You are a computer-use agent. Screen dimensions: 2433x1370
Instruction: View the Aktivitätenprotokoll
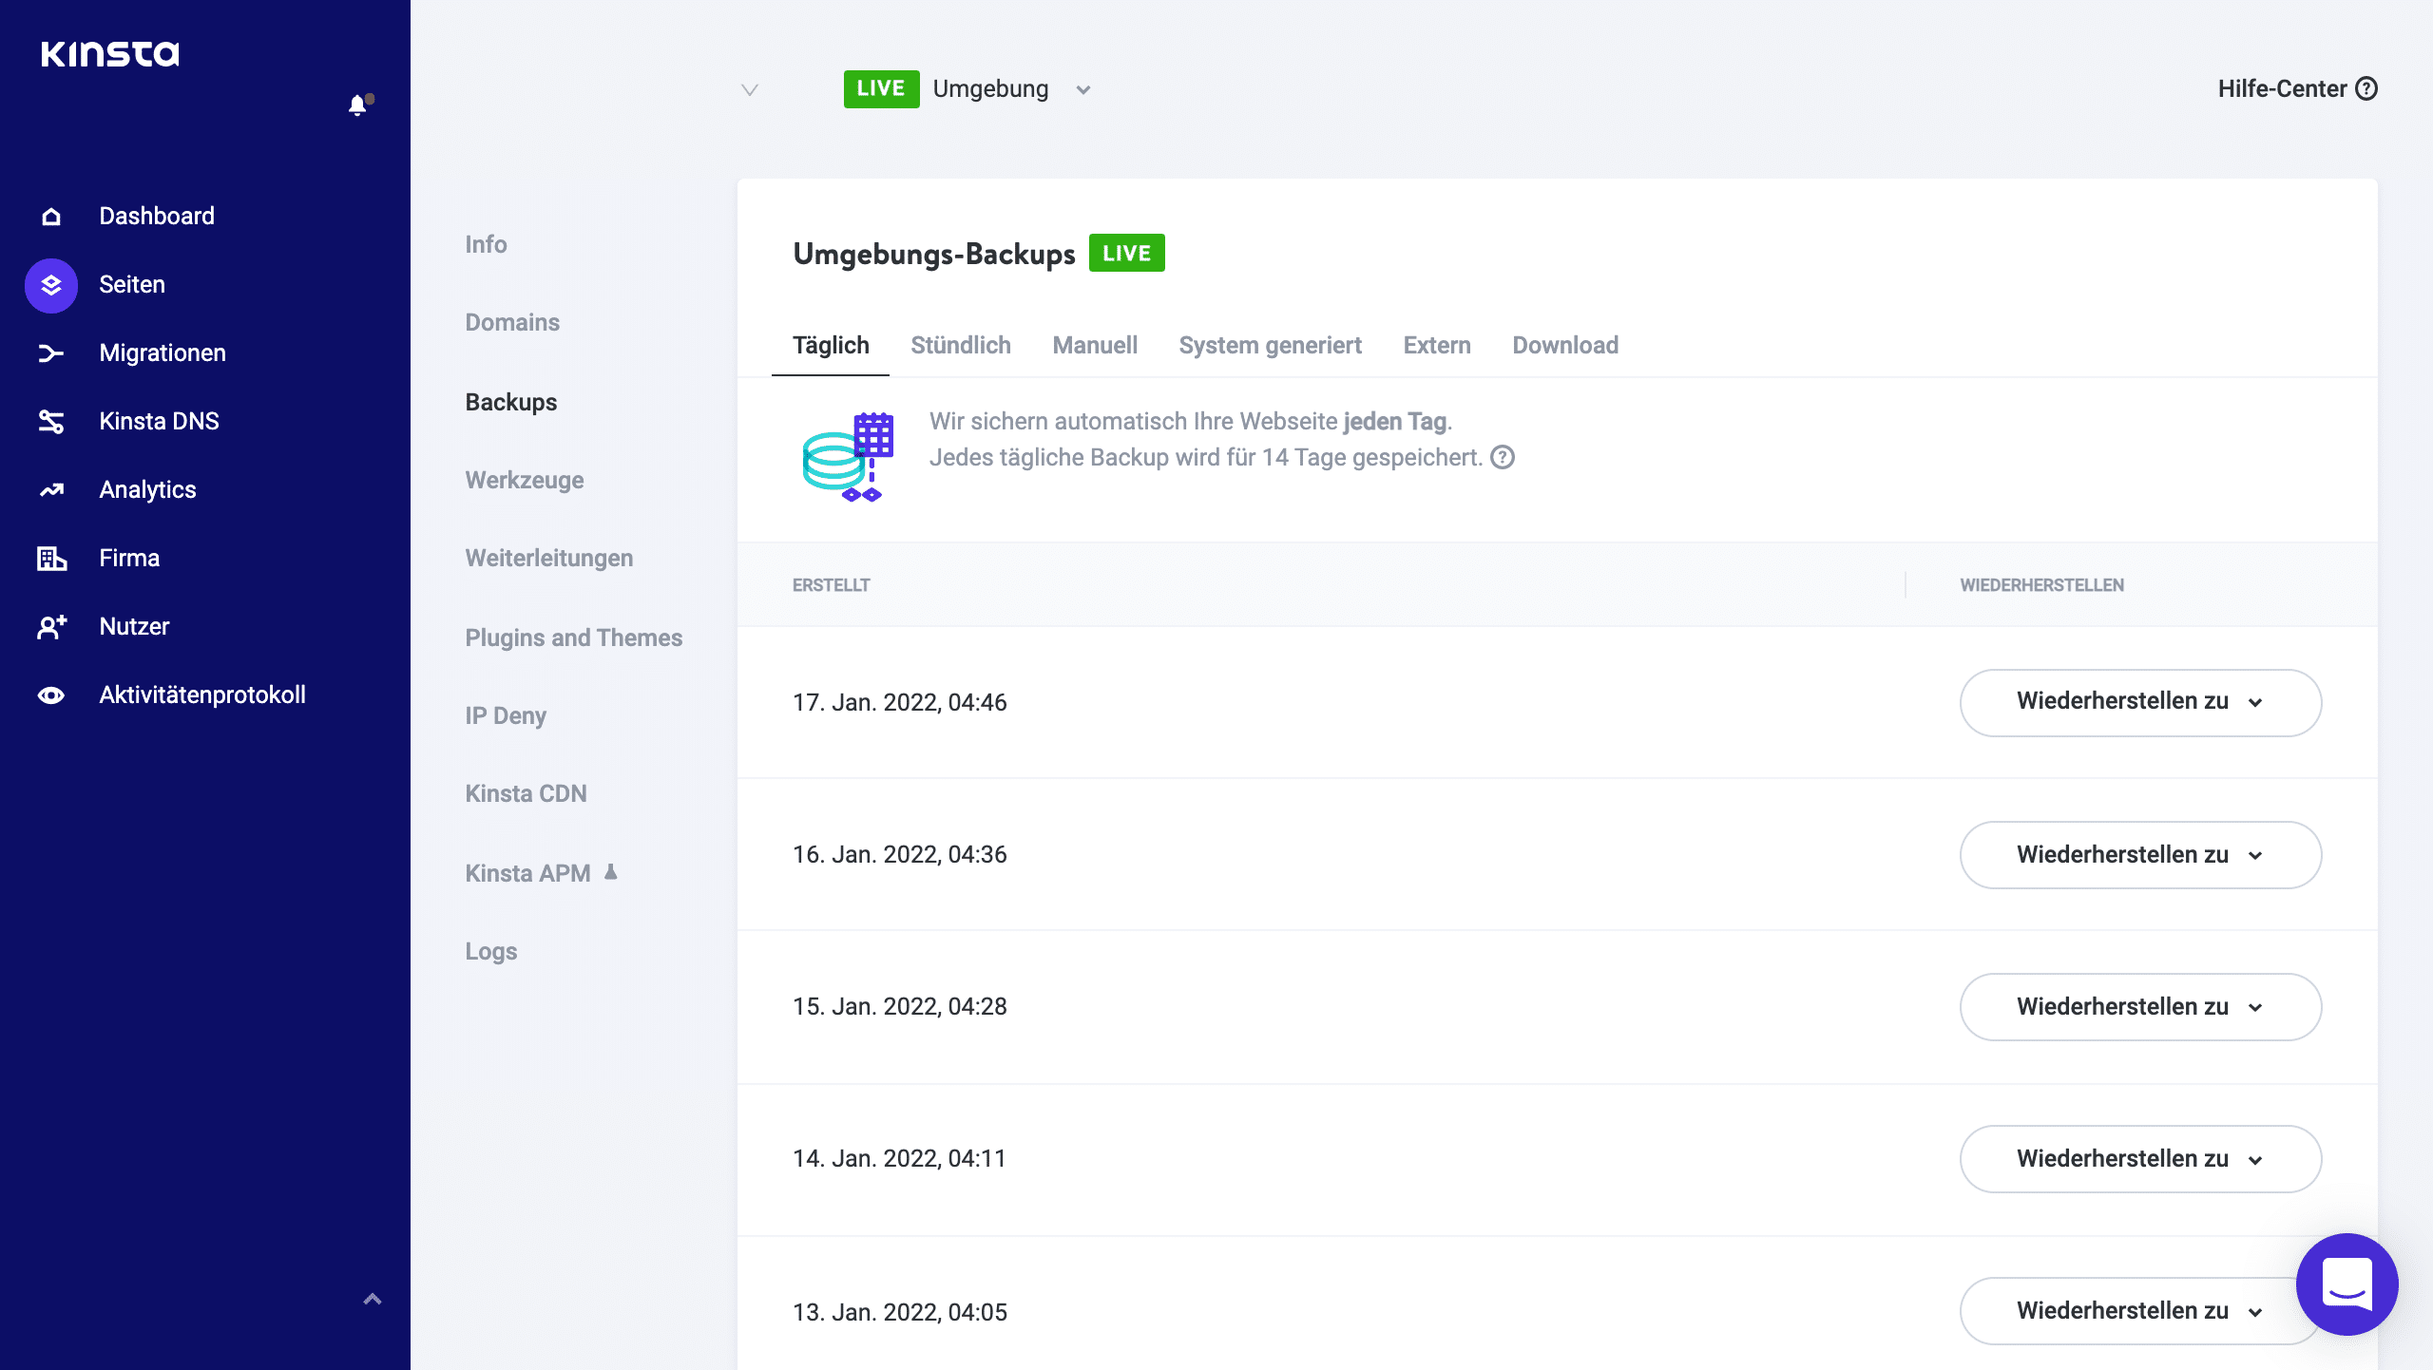pyautogui.click(x=201, y=695)
